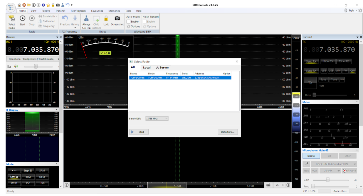
Task: Open the Bandwidth 1.536 MHz dropdown
Action: (157, 119)
